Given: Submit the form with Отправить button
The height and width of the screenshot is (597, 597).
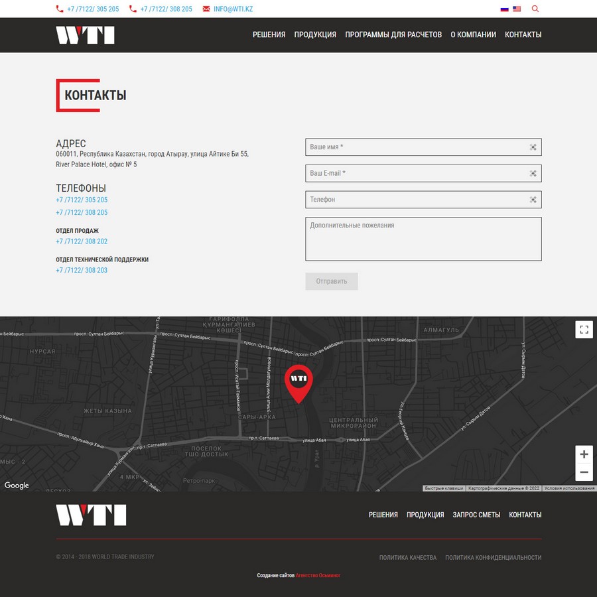Looking at the screenshot, I should [x=332, y=281].
